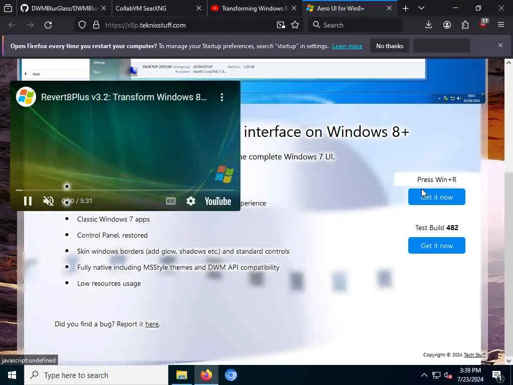The width and height of the screenshot is (513, 385).
Task: Unmute the YouTube video
Action: coord(49,201)
